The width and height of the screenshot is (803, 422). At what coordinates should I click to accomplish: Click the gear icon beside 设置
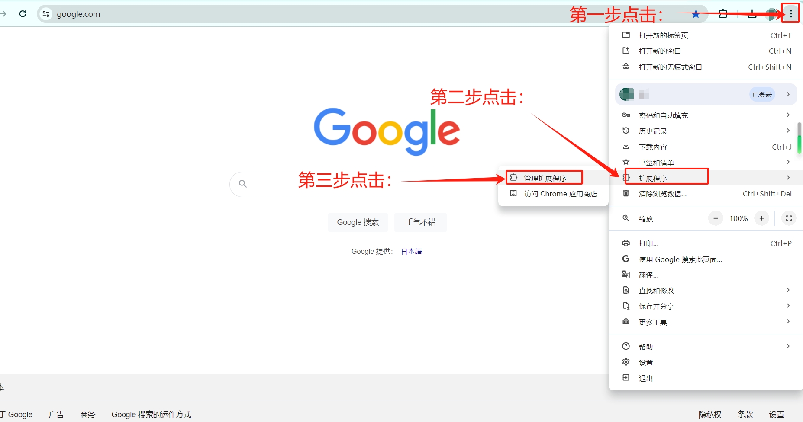tap(626, 362)
